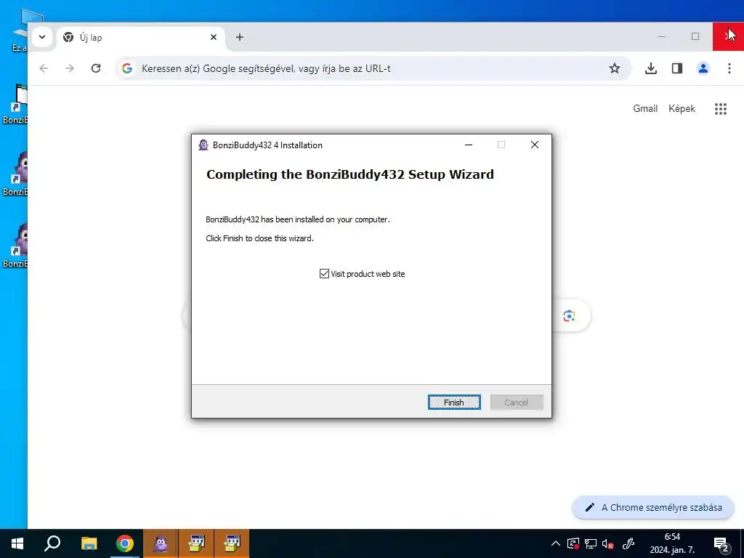Bookmark this page with star icon
The width and height of the screenshot is (744, 558).
615,68
